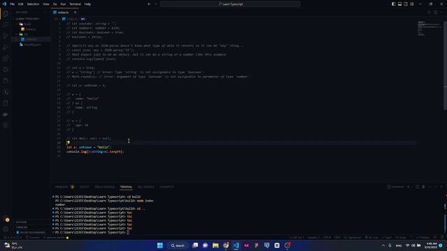The image size is (447, 251).
Task: Click the lightbulb quick-fix icon on line 28
Action: click(x=68, y=142)
